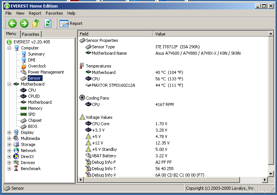Click the Network globe icon
Screen dimensions: 277x195
coord(16,150)
